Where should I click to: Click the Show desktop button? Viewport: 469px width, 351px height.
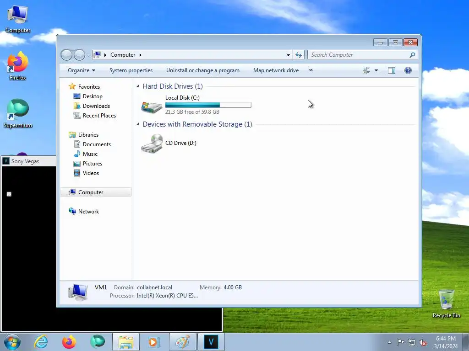tap(466, 342)
